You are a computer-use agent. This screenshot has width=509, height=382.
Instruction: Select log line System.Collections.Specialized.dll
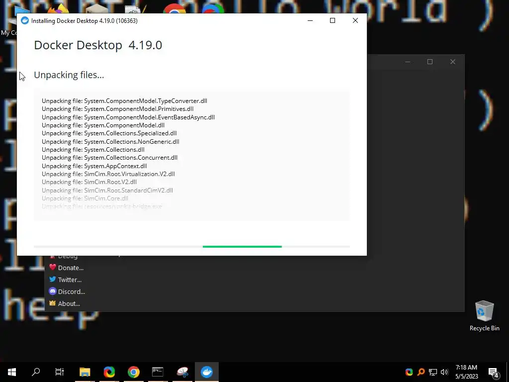[109, 133]
